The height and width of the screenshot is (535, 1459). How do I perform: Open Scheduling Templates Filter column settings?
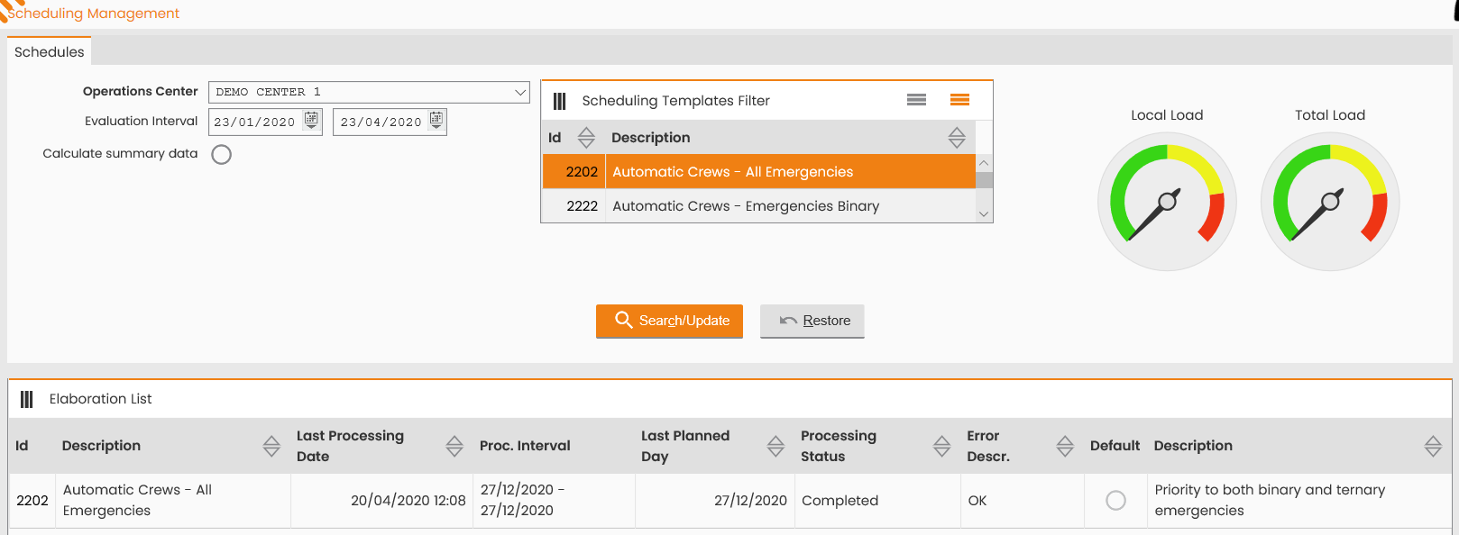pyautogui.click(x=559, y=101)
